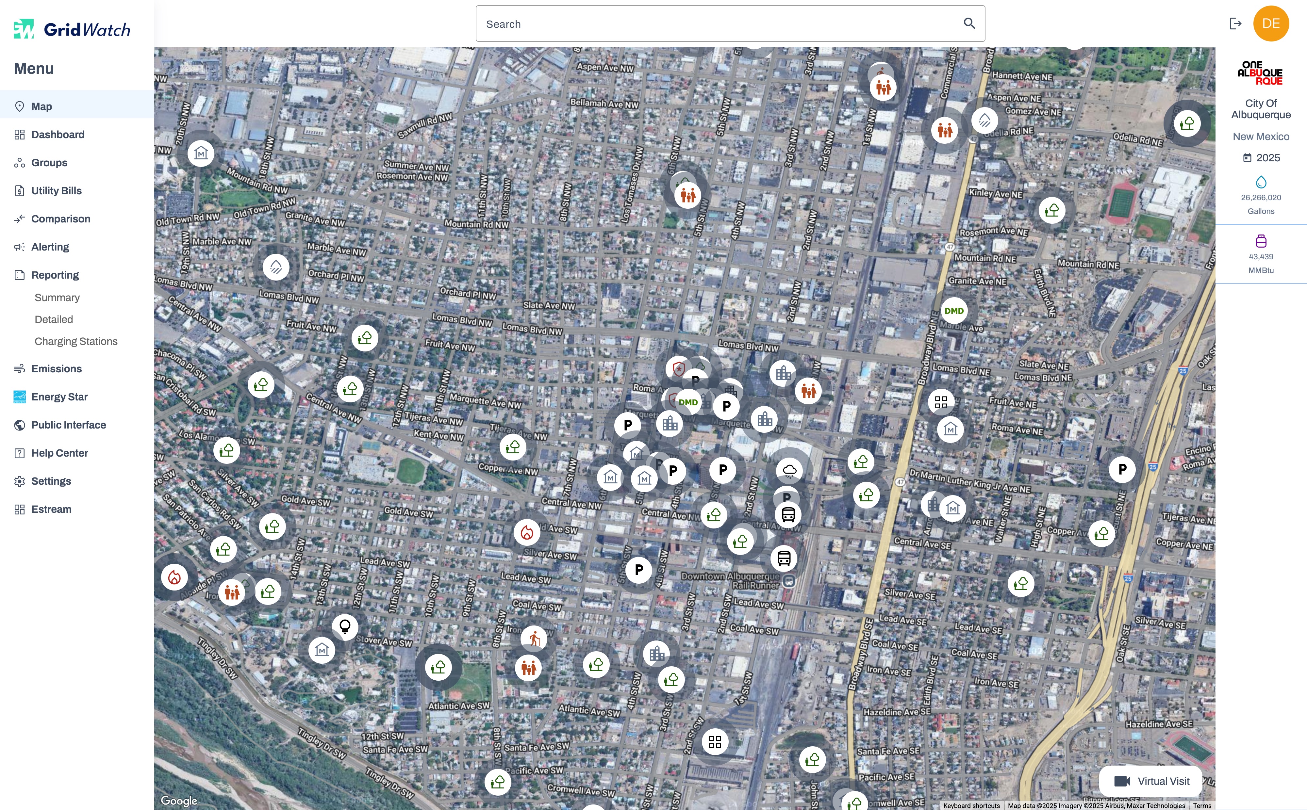This screenshot has width=1307, height=810.
Task: Click the grid marker near Fruit Ave NE
Action: [941, 402]
